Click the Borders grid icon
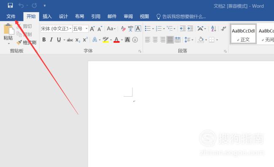 coord(212,40)
